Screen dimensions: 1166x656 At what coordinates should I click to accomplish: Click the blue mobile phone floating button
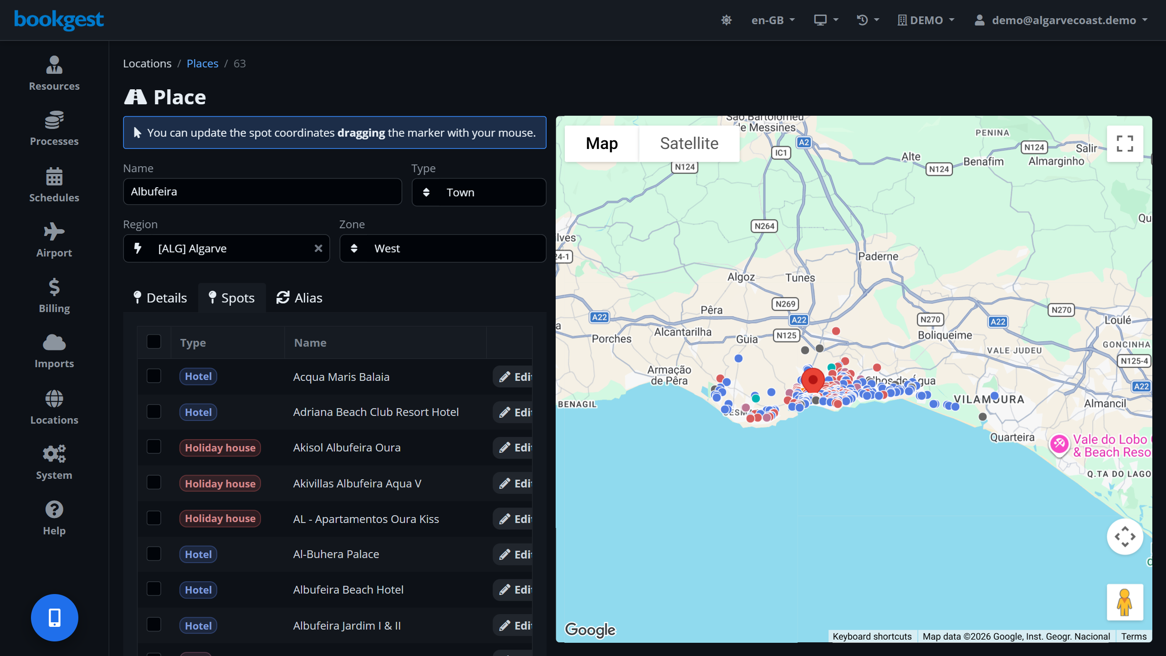(x=55, y=617)
